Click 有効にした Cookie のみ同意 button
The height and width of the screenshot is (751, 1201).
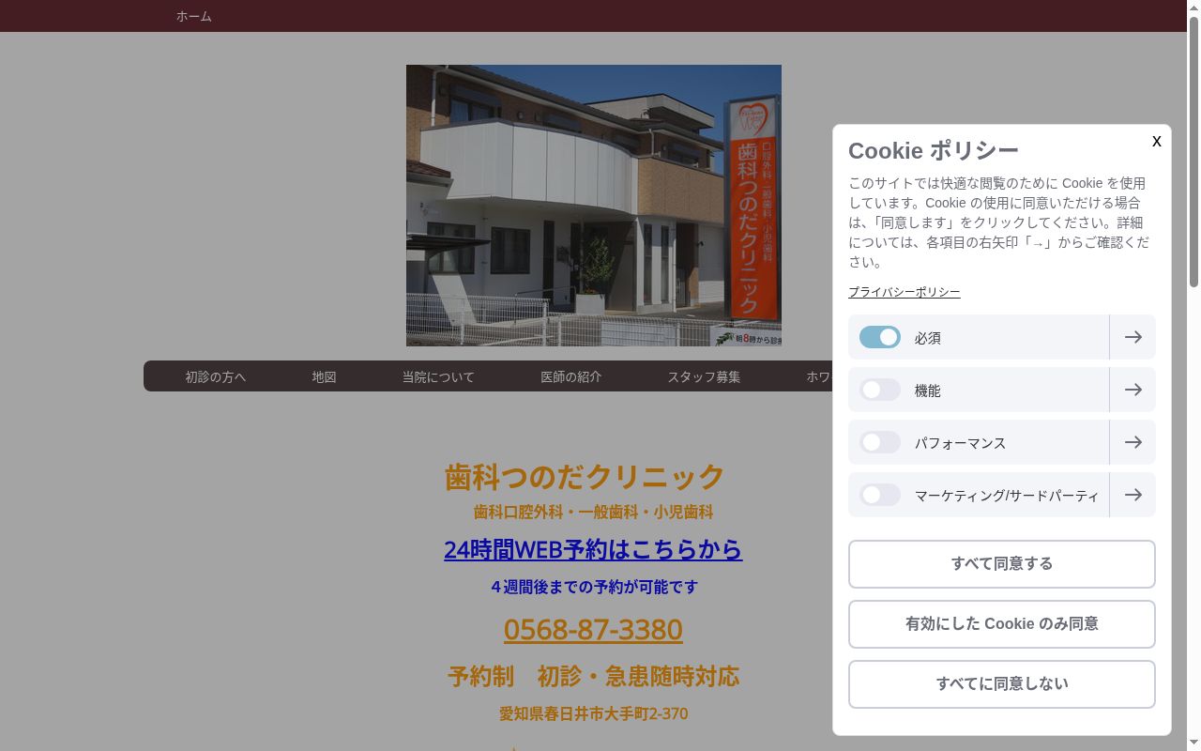pyautogui.click(x=1002, y=624)
